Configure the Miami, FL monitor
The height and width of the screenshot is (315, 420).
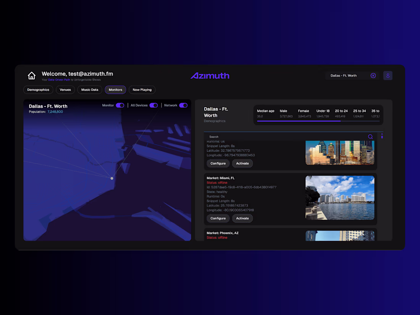pos(218,218)
